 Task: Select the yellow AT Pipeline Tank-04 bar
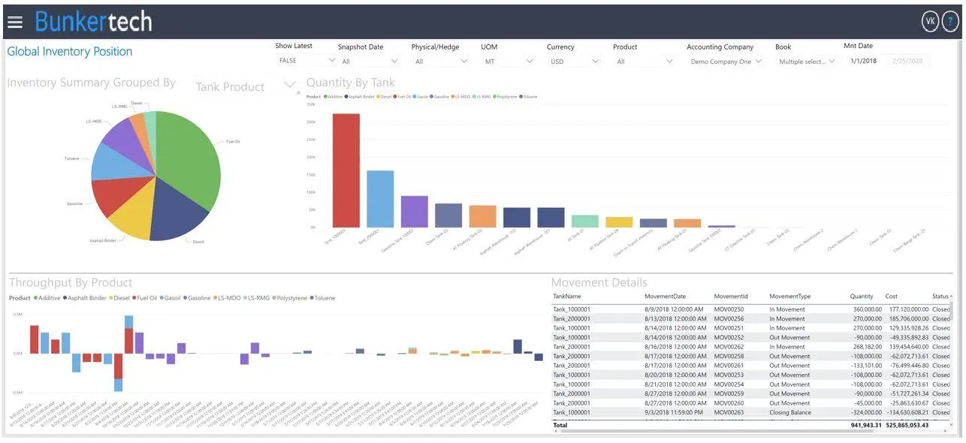(x=619, y=222)
